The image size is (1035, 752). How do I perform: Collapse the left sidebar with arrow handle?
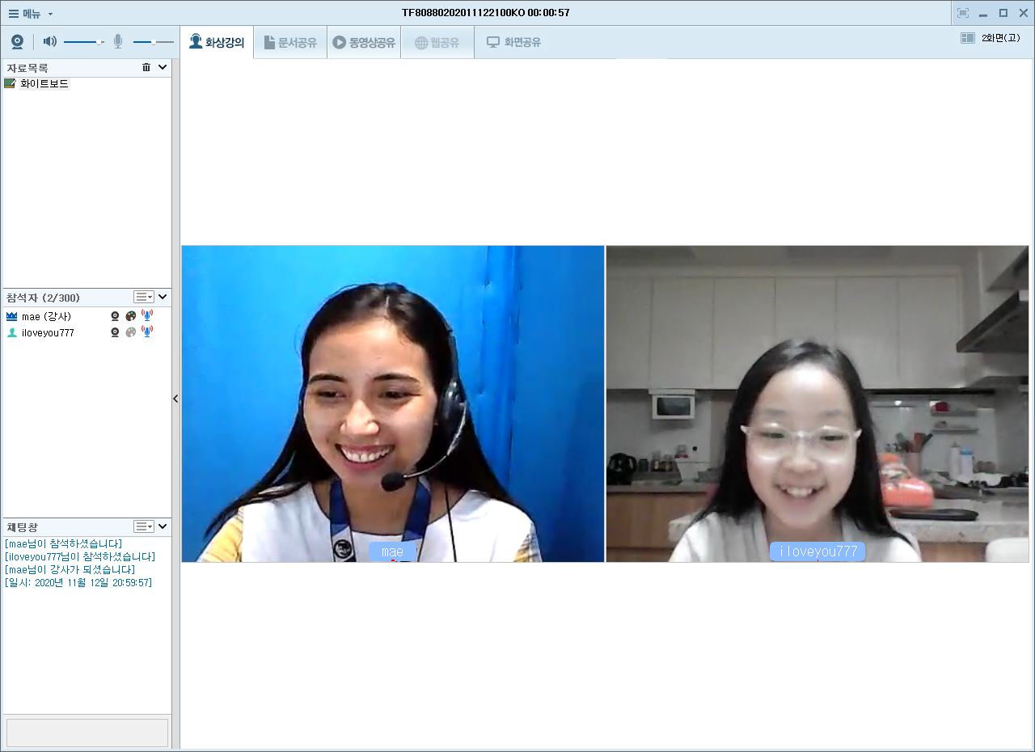coord(175,399)
